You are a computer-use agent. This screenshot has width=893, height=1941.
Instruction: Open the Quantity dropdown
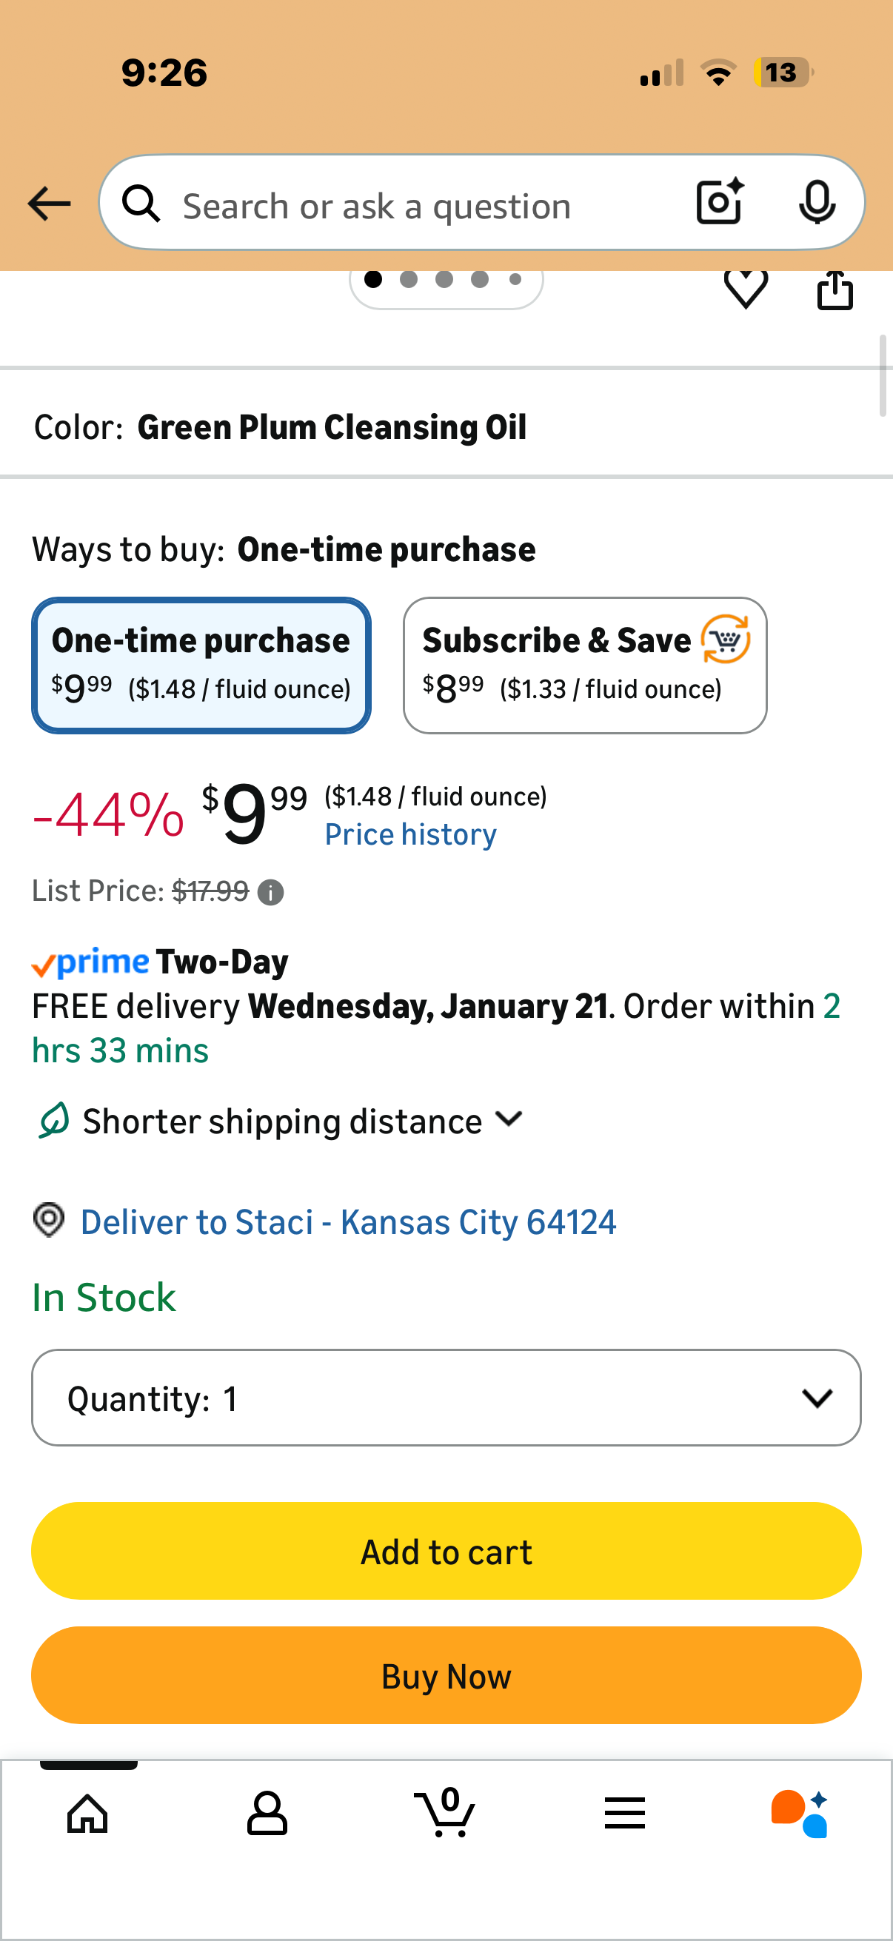tap(446, 1398)
